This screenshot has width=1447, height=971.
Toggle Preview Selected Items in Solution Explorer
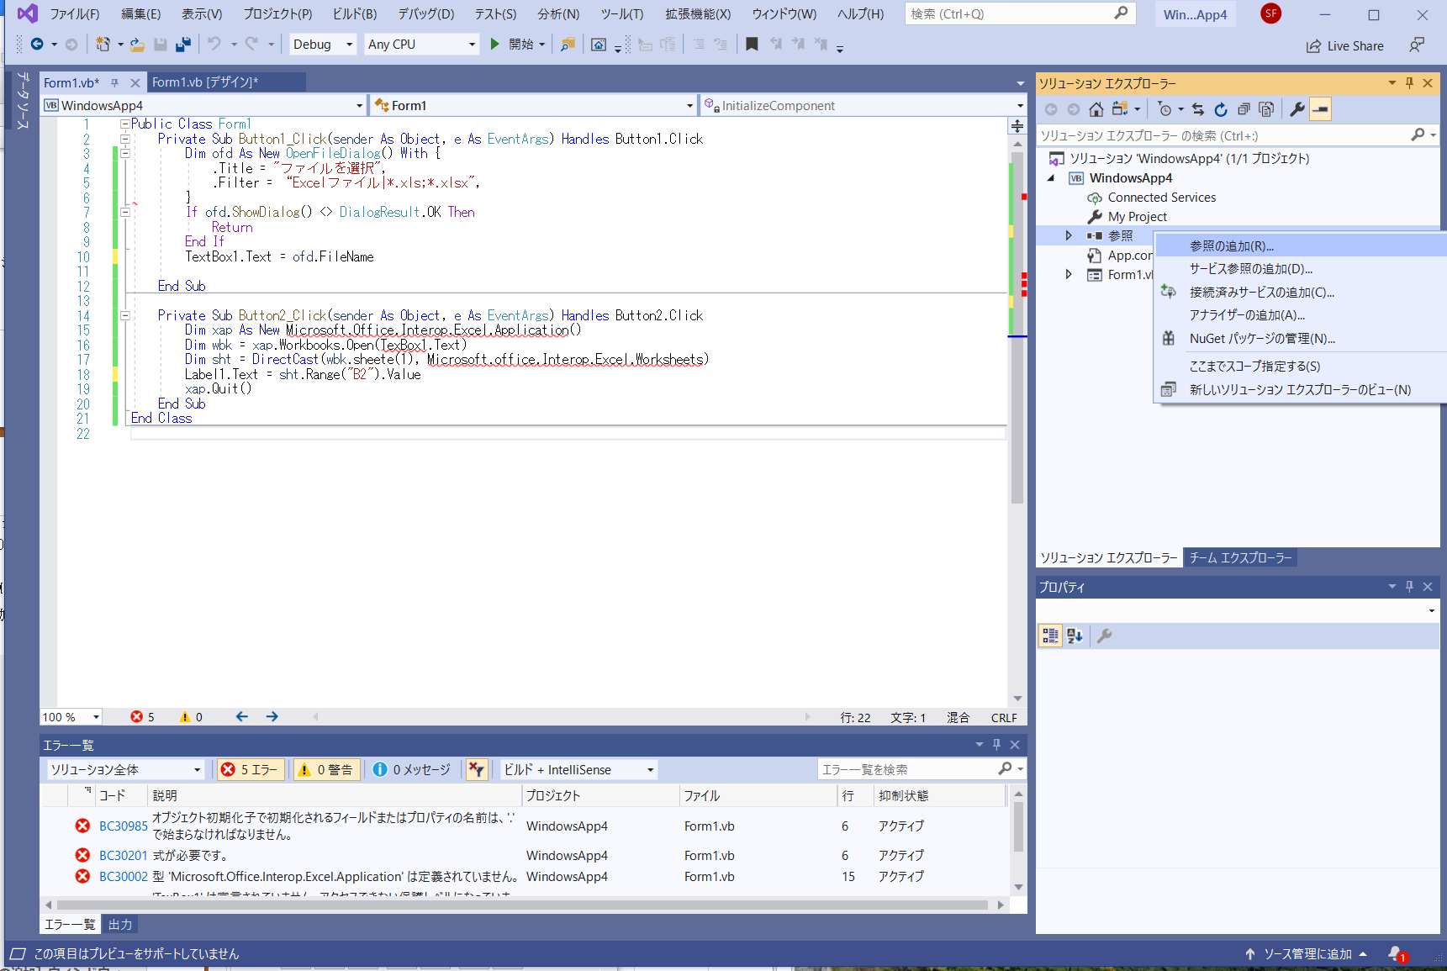(x=1321, y=109)
